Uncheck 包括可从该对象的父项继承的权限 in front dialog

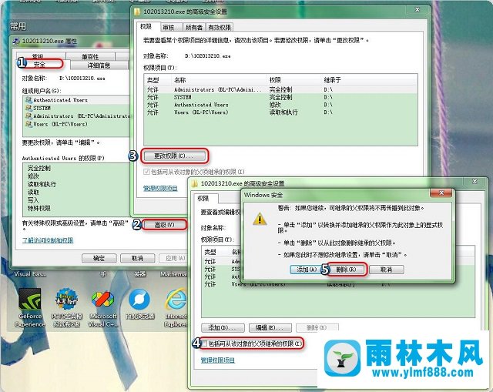[204, 343]
